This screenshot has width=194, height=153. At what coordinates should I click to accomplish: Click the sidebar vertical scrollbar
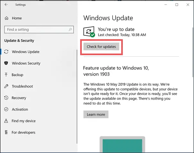[x=77, y=97]
